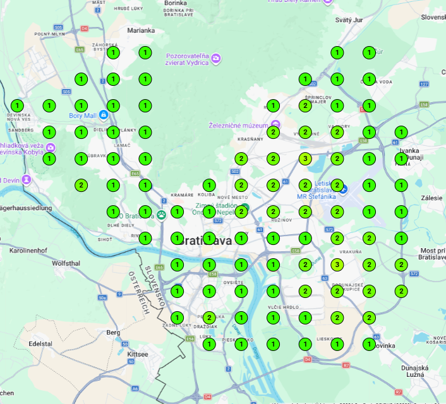Click the Bory Mall shopping icon
This screenshot has width=446, height=404.
tap(104, 116)
